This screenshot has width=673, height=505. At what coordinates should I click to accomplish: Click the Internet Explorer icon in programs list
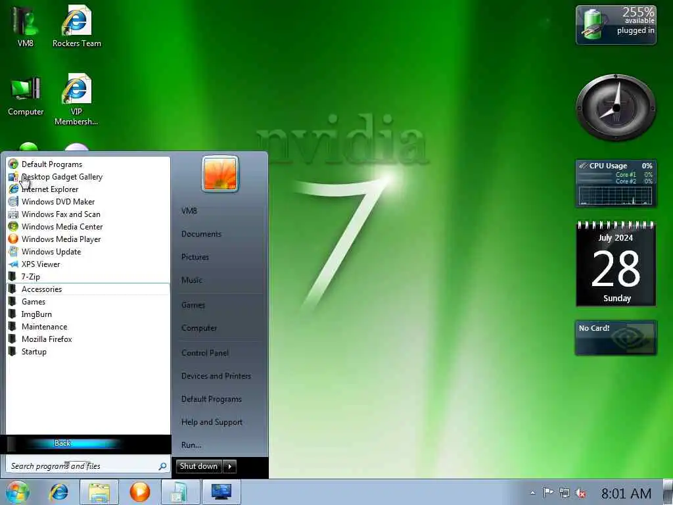(x=13, y=189)
